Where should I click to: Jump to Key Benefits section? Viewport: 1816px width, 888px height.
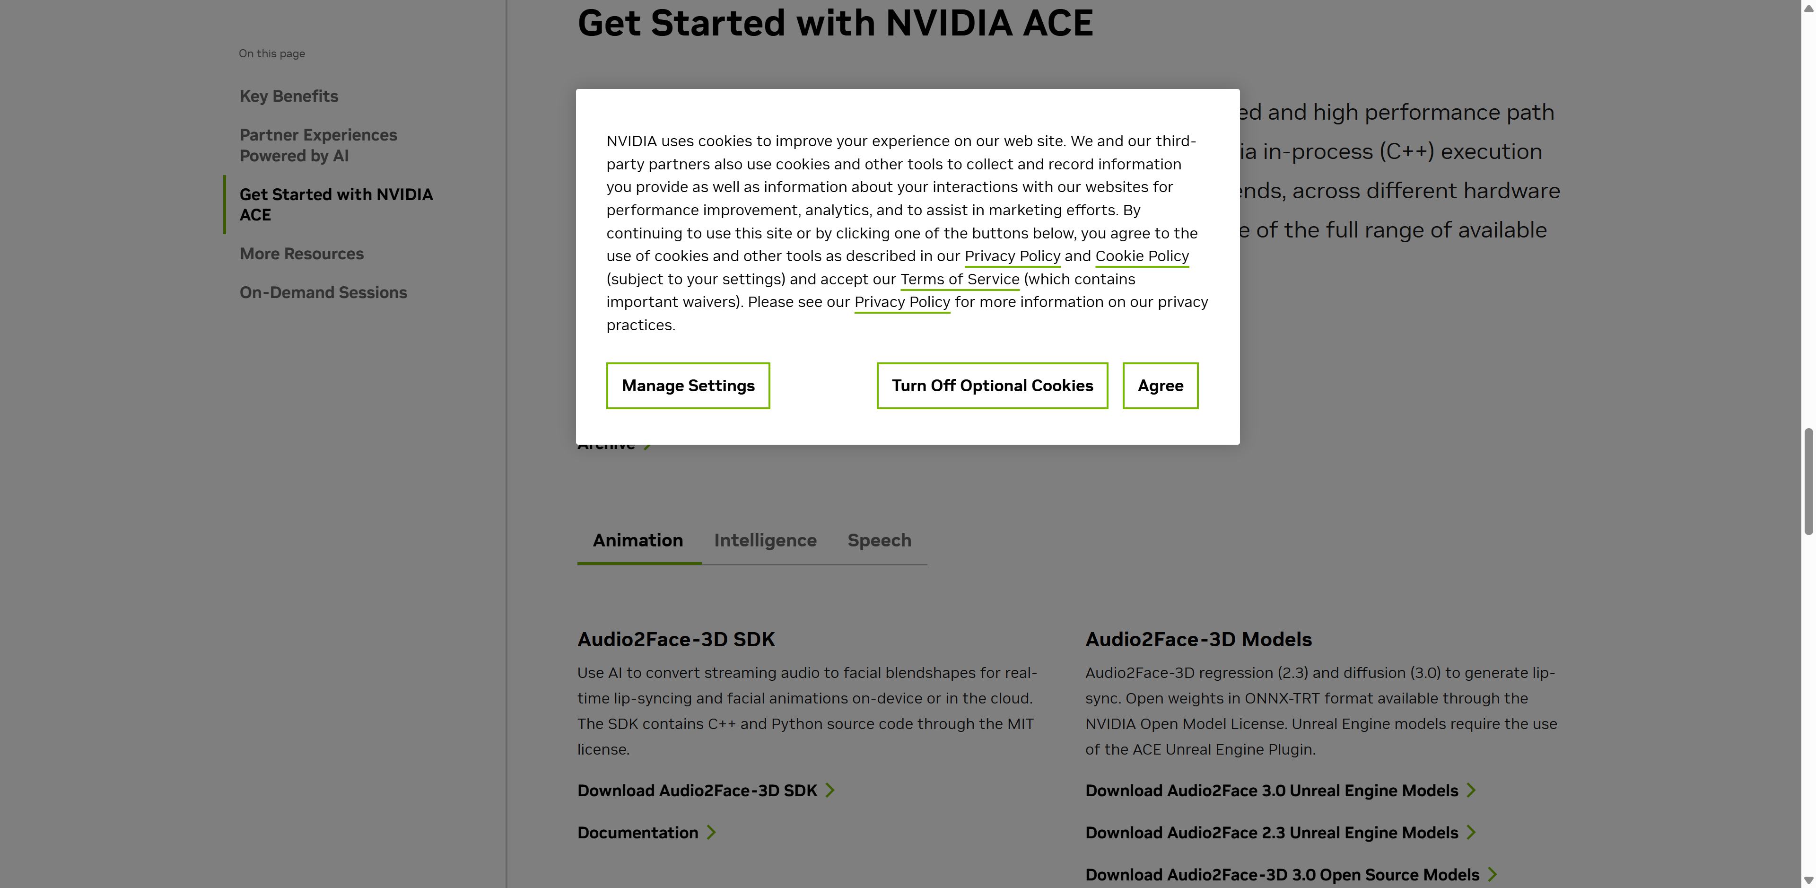289,96
